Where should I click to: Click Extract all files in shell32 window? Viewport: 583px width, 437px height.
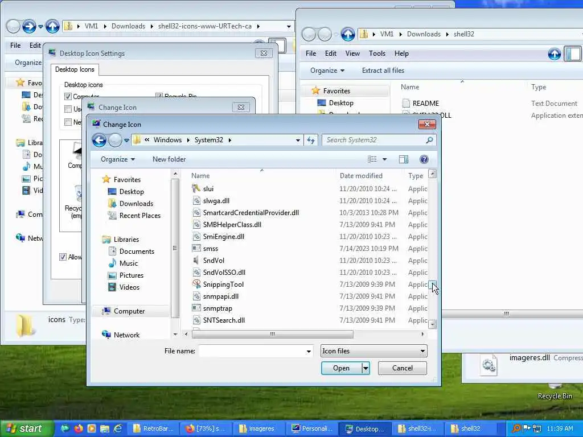[383, 71]
